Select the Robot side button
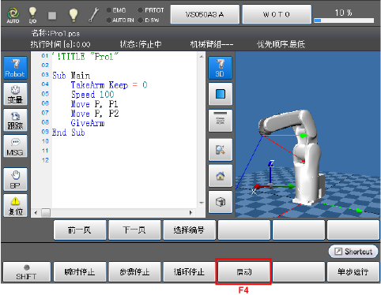 [x=15, y=68]
